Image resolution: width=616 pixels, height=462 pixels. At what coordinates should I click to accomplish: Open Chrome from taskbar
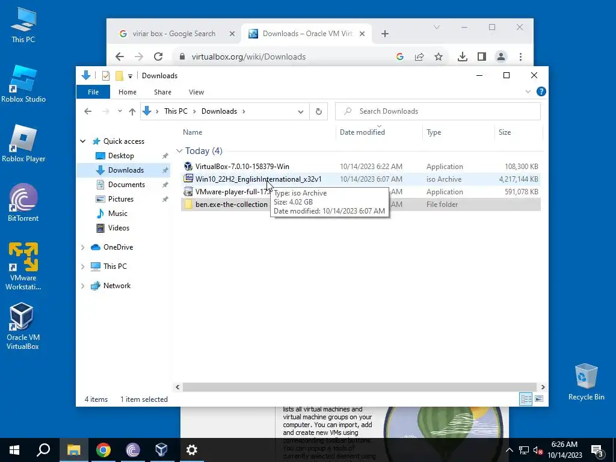click(103, 450)
